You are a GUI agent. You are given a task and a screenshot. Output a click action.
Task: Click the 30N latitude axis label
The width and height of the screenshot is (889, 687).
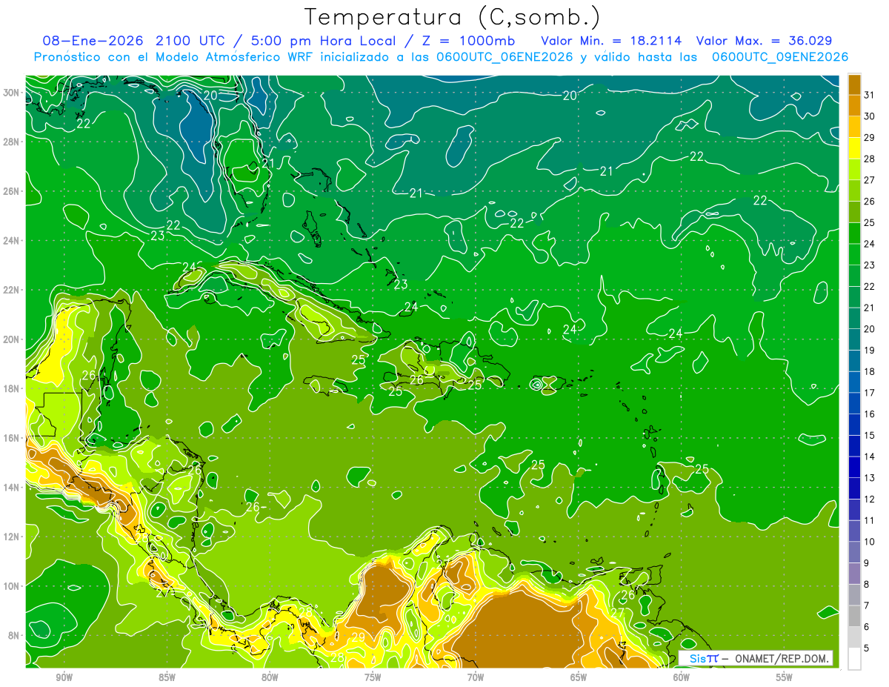12,93
